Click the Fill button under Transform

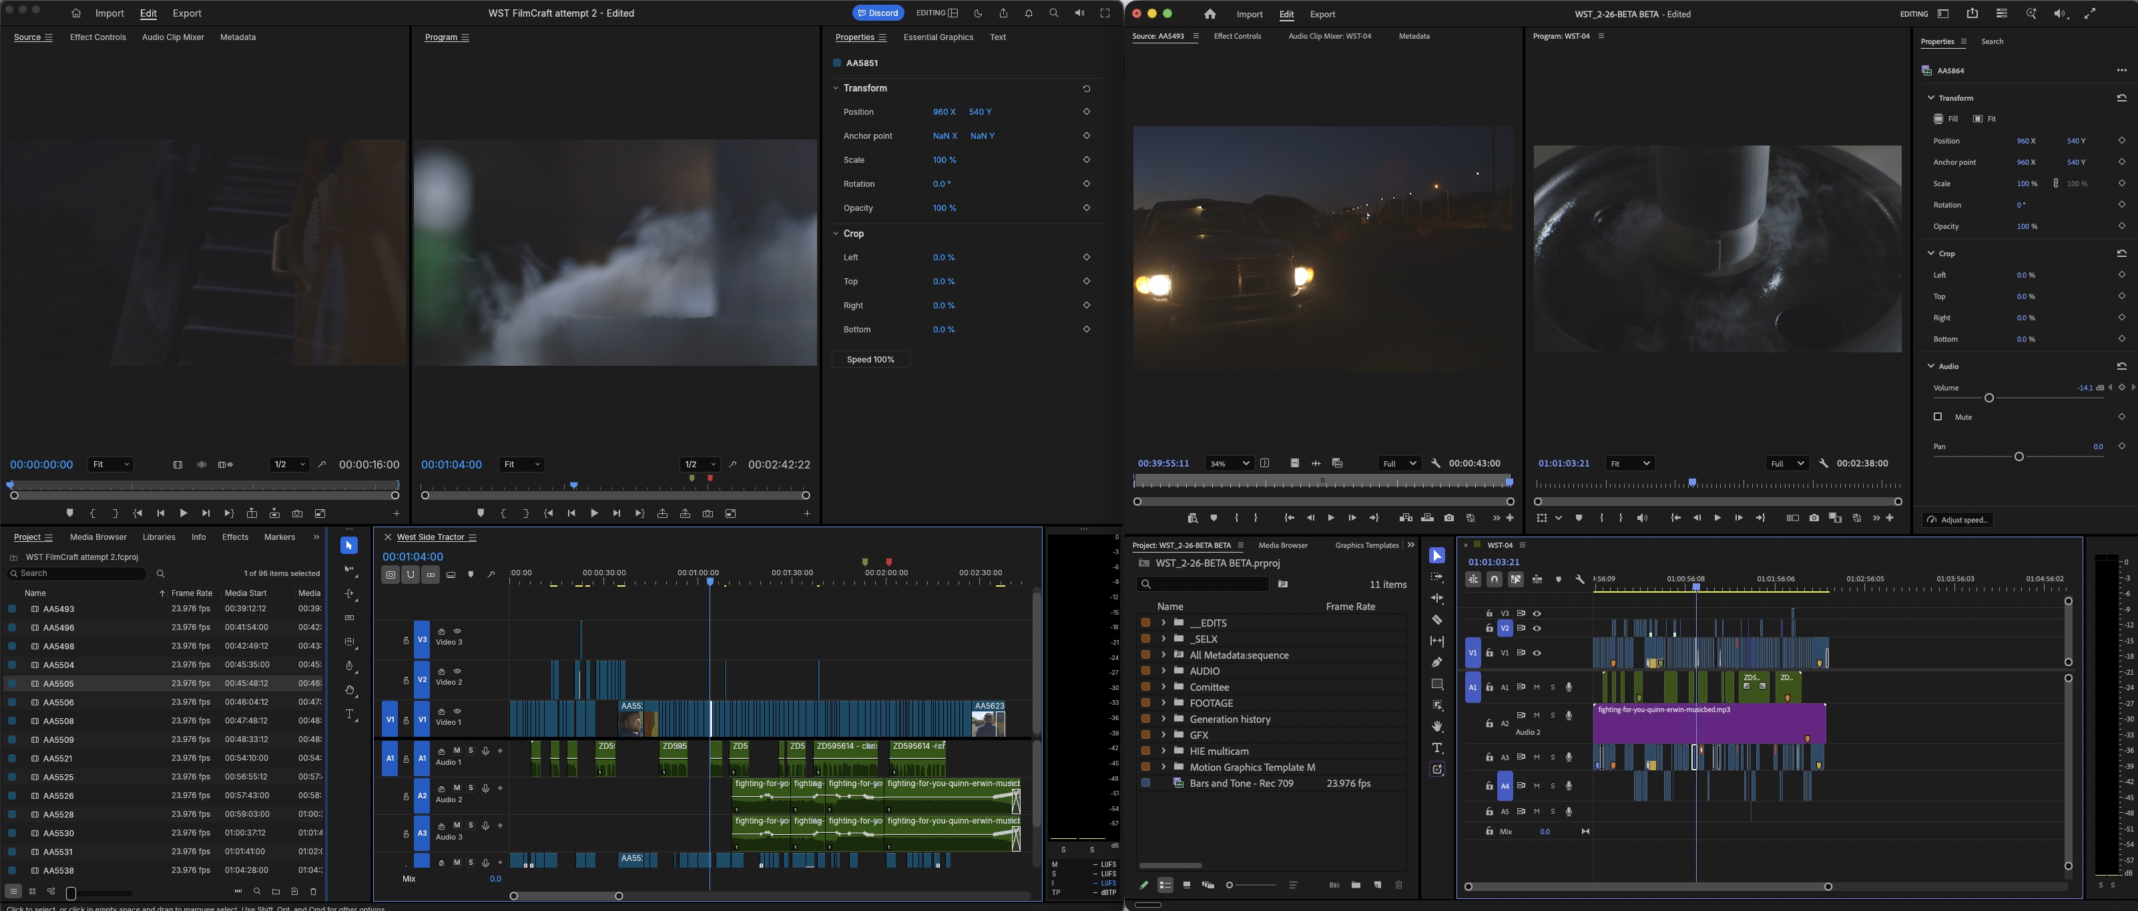tap(1946, 119)
